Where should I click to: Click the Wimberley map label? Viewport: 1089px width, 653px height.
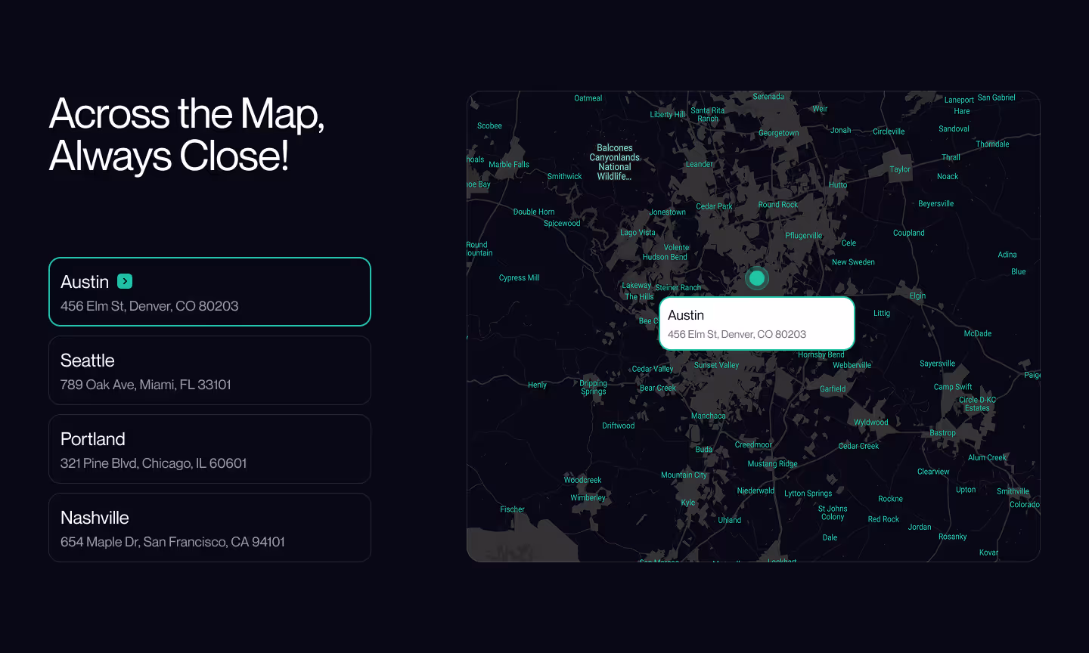coord(588,498)
